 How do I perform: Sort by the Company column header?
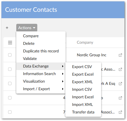(85, 43)
